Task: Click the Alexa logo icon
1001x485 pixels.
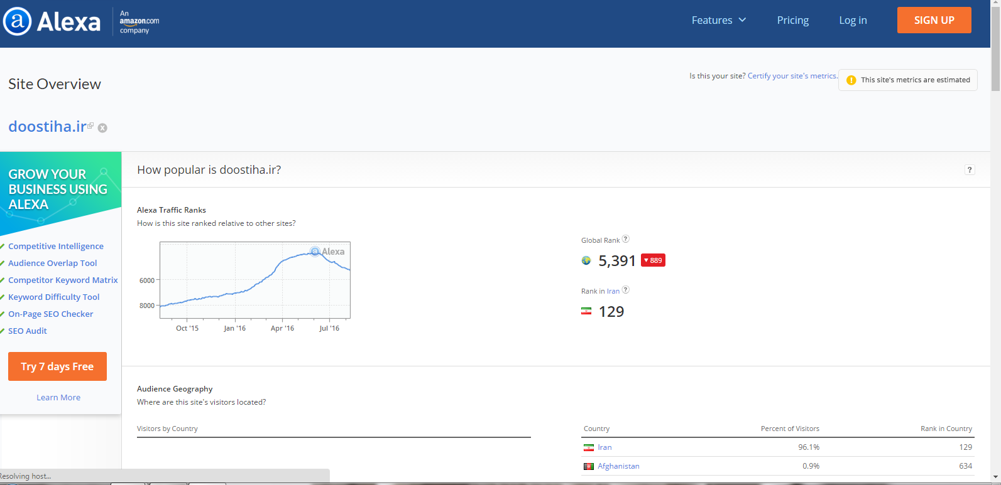Action: (x=17, y=21)
